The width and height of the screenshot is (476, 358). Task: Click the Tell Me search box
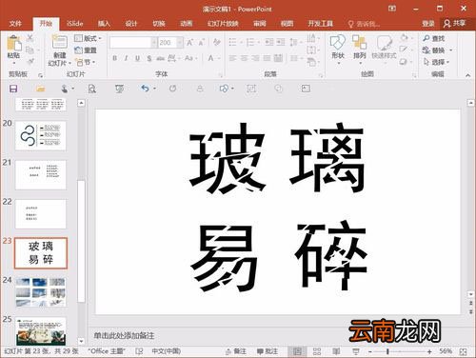(x=365, y=24)
